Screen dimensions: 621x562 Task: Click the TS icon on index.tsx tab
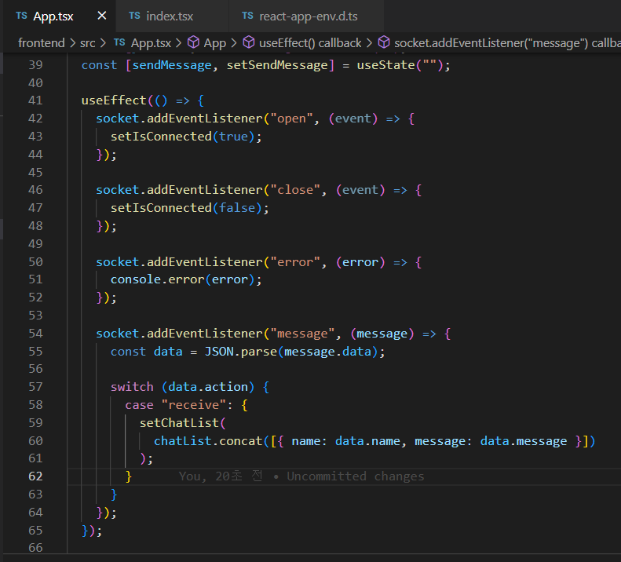click(134, 16)
